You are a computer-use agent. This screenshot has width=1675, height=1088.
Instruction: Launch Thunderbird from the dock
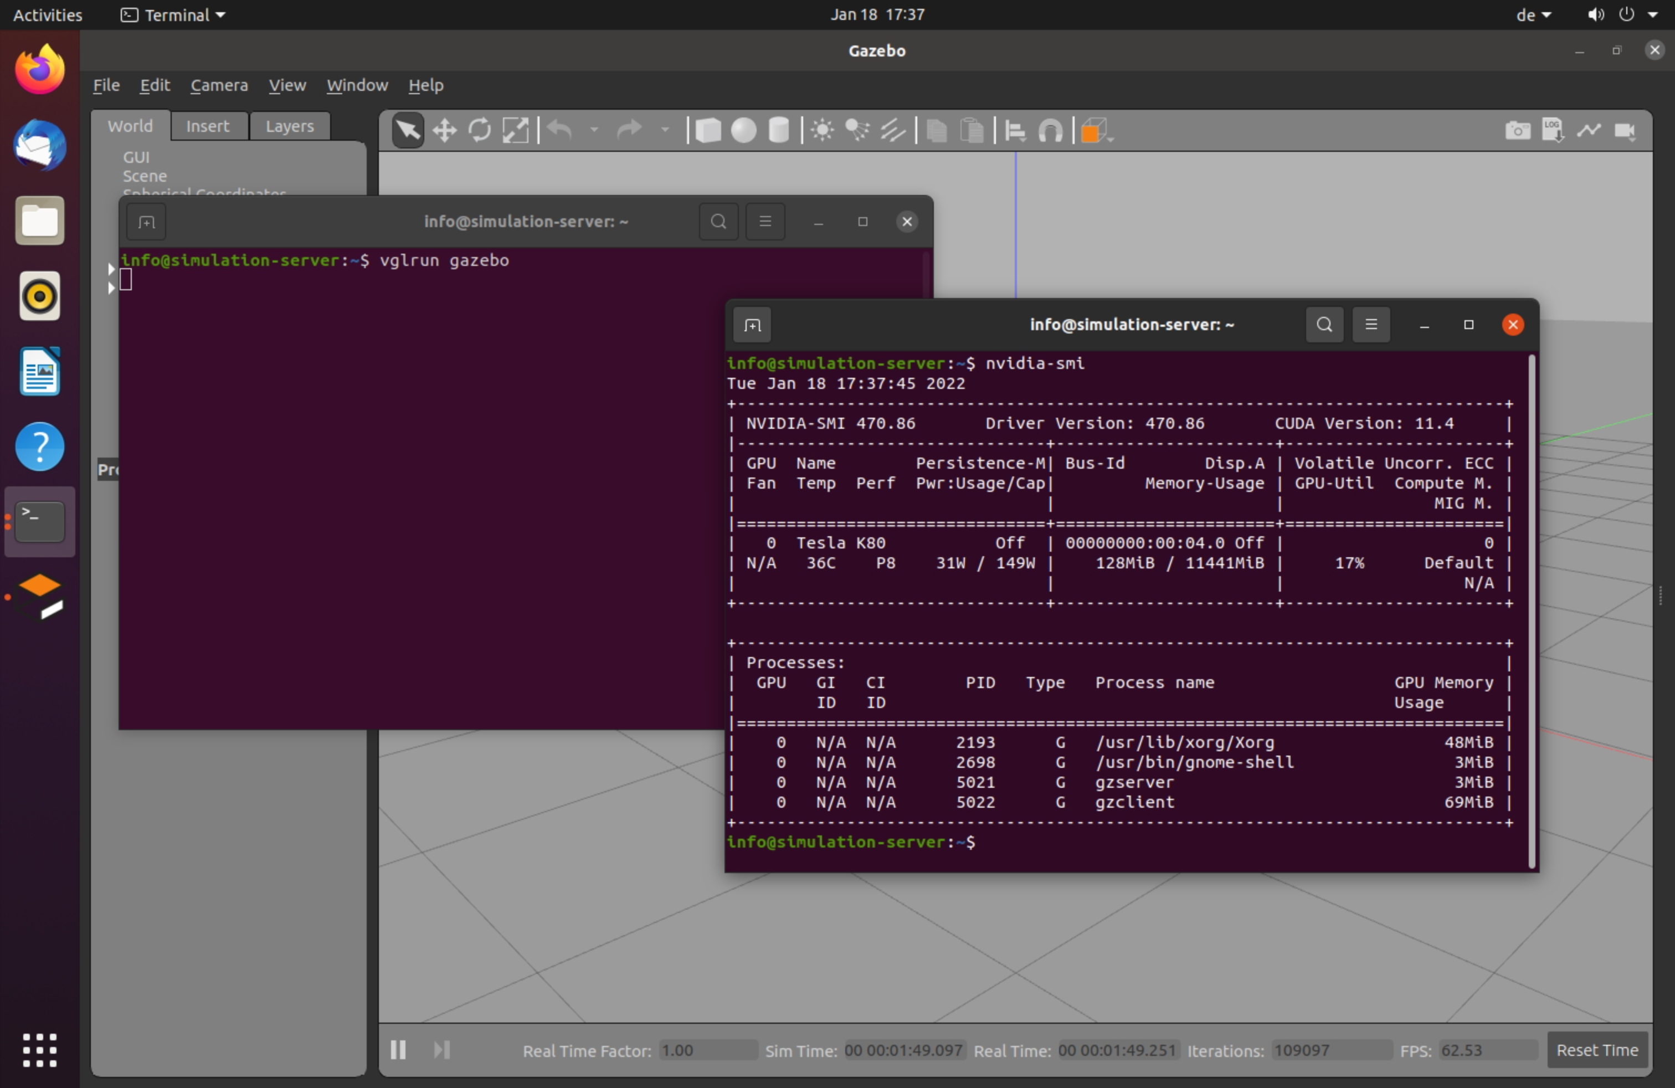click(x=40, y=145)
